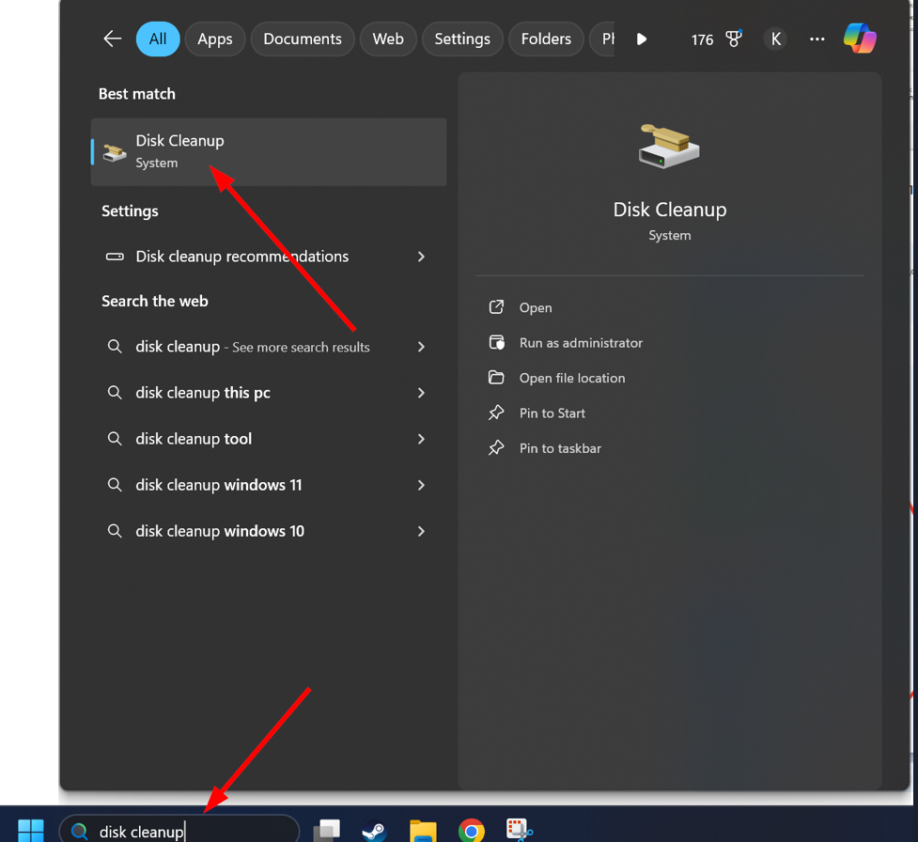Select the Documents filter tab
The image size is (918, 842).
pyautogui.click(x=302, y=39)
